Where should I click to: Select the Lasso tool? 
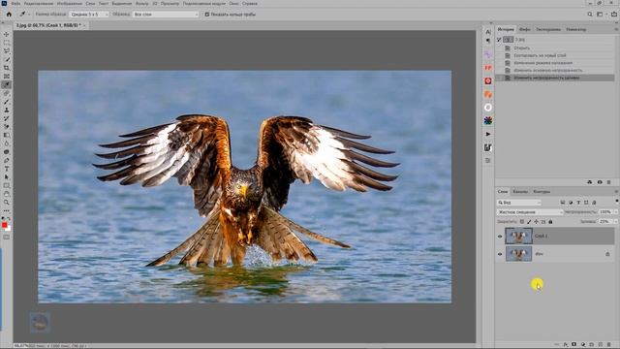7,51
